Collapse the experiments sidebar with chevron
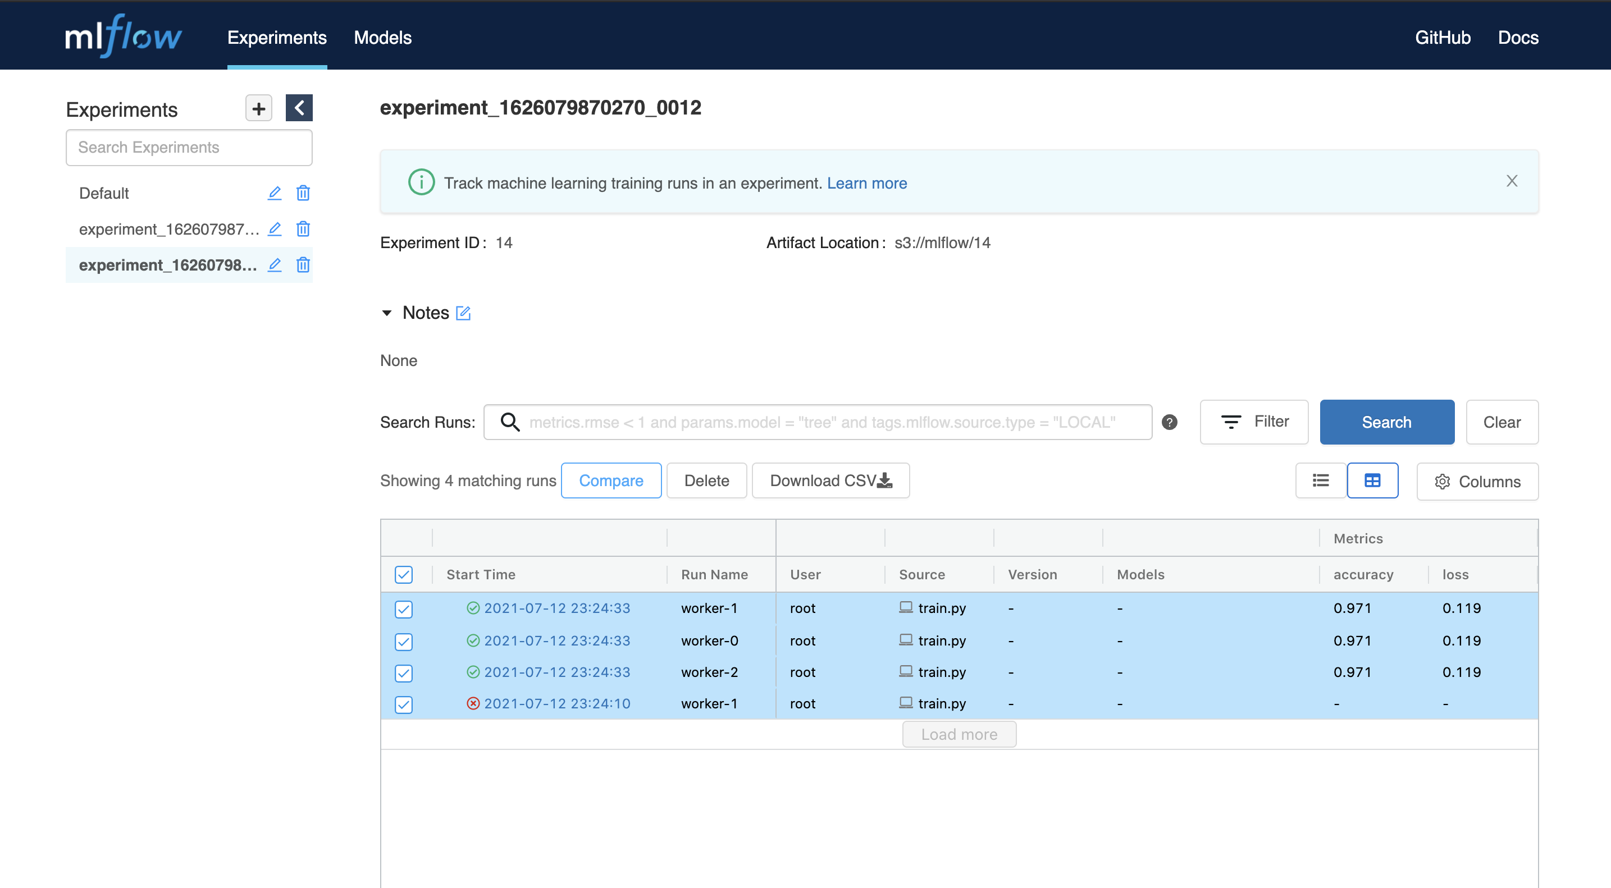 (299, 108)
